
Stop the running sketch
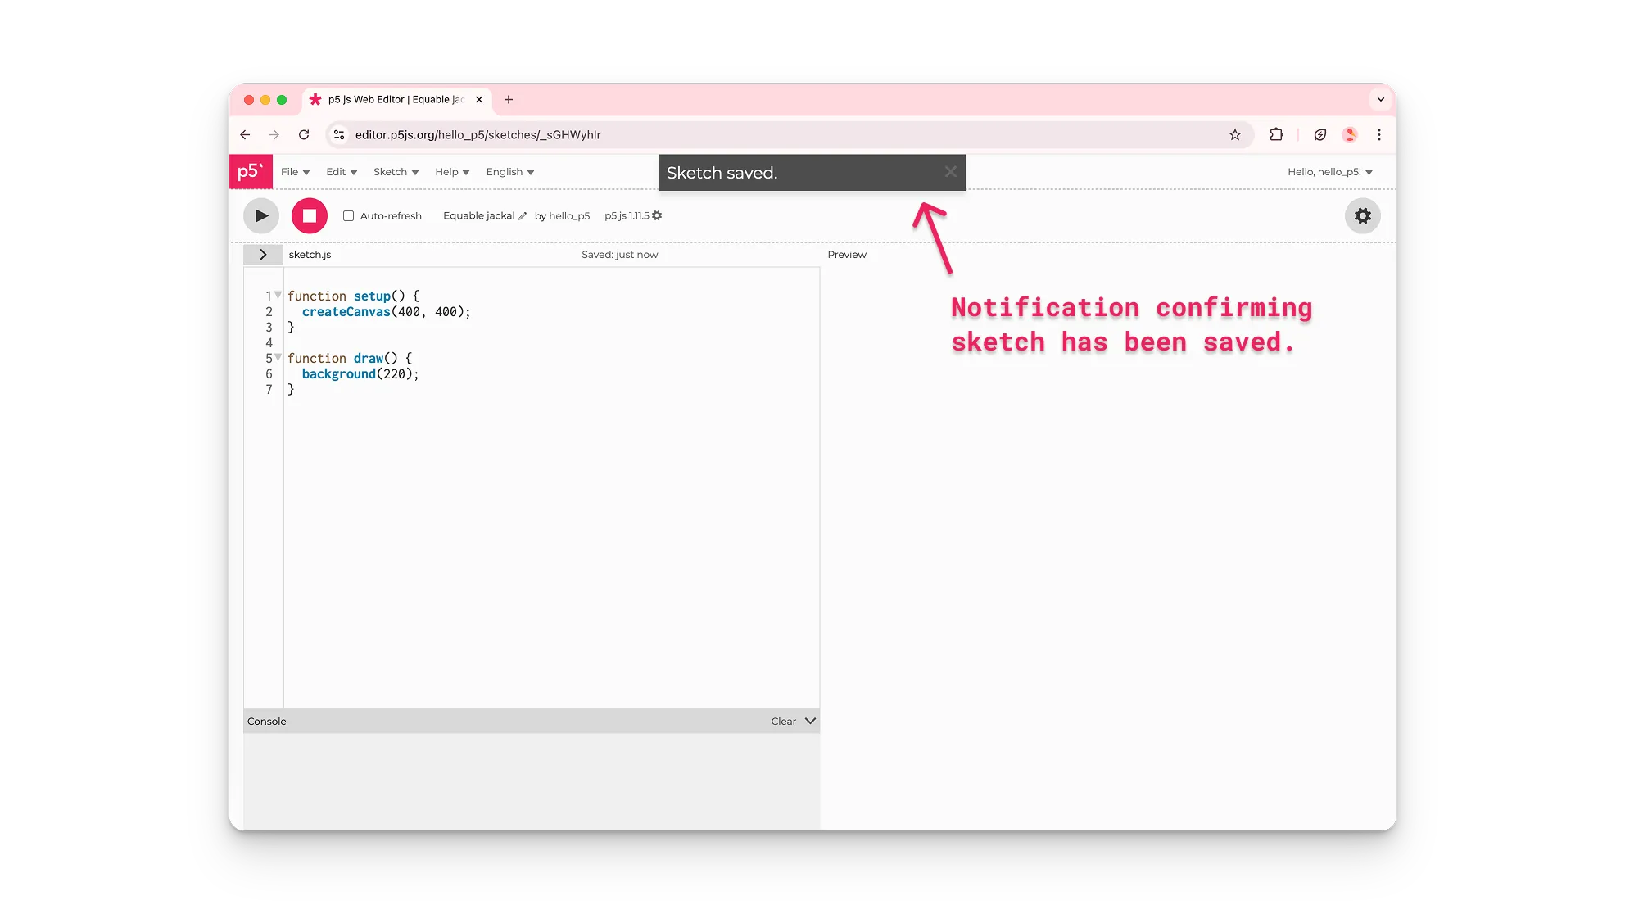[310, 216]
